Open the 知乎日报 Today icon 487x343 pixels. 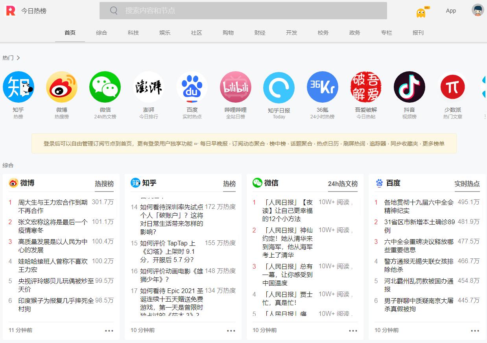click(x=279, y=87)
